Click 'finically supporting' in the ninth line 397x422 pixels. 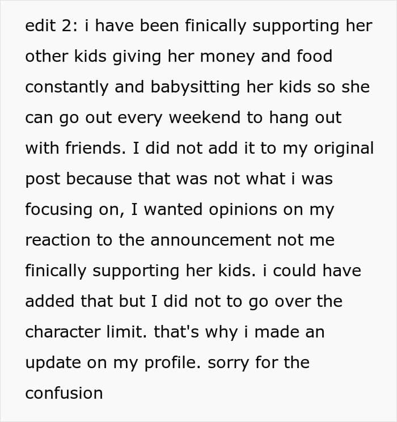tap(102, 271)
